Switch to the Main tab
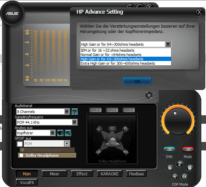206x187 pixels. pyautogui.click(x=27, y=174)
